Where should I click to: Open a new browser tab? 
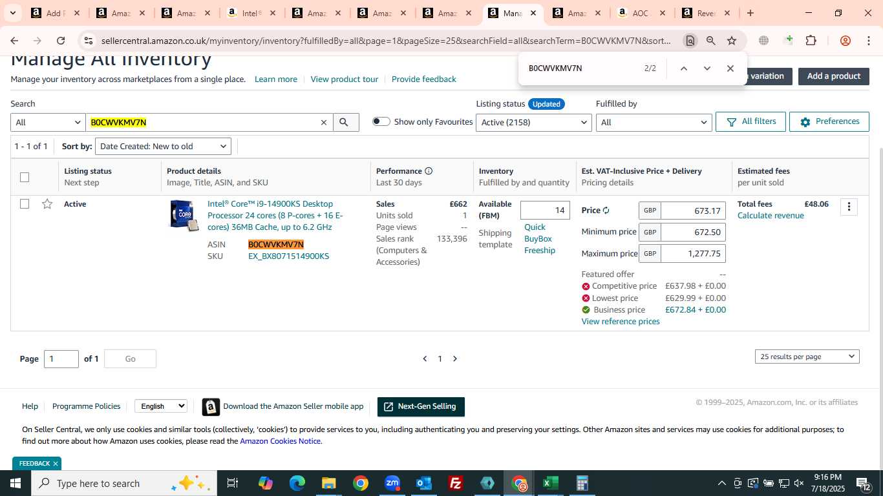[x=750, y=13]
